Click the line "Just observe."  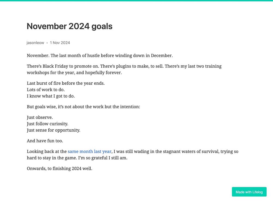tap(40, 117)
